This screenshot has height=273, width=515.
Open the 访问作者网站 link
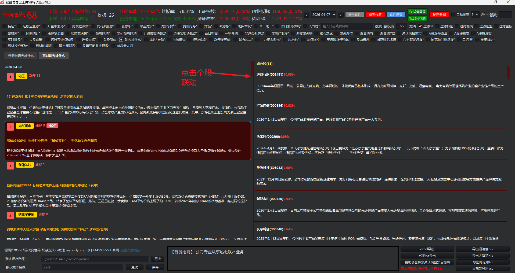[130, 250]
